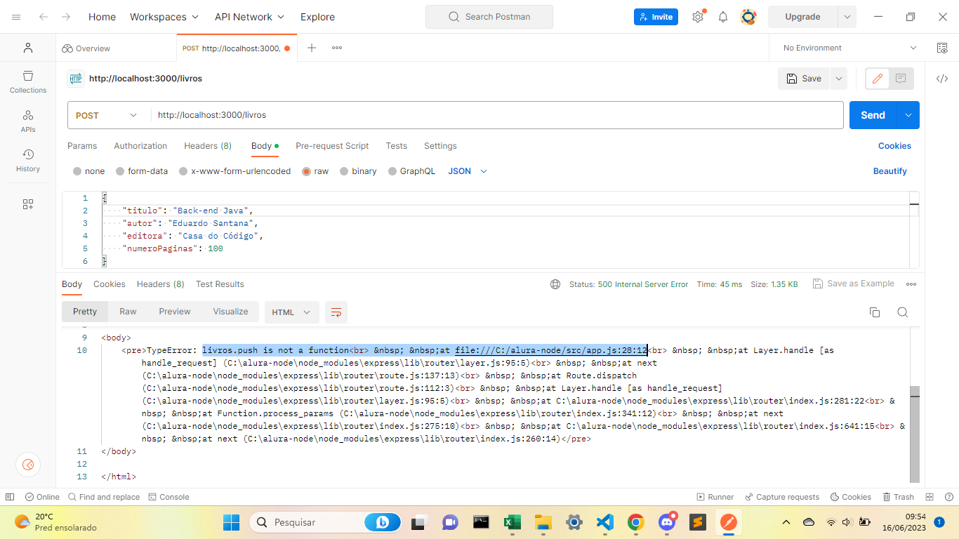Viewport: 959px width, 539px height.
Task: Click Save as Example
Action: (854, 284)
